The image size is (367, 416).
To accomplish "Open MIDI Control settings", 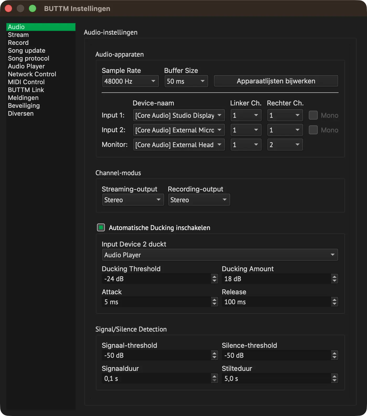I will point(41,82).
